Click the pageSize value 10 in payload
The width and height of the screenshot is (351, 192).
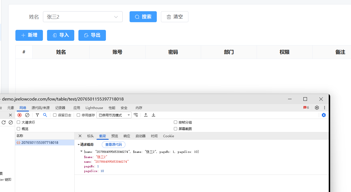pyautogui.click(x=102, y=171)
